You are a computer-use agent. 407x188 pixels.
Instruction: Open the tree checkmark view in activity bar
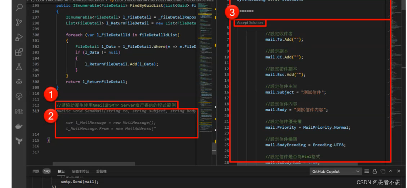tap(19, 96)
